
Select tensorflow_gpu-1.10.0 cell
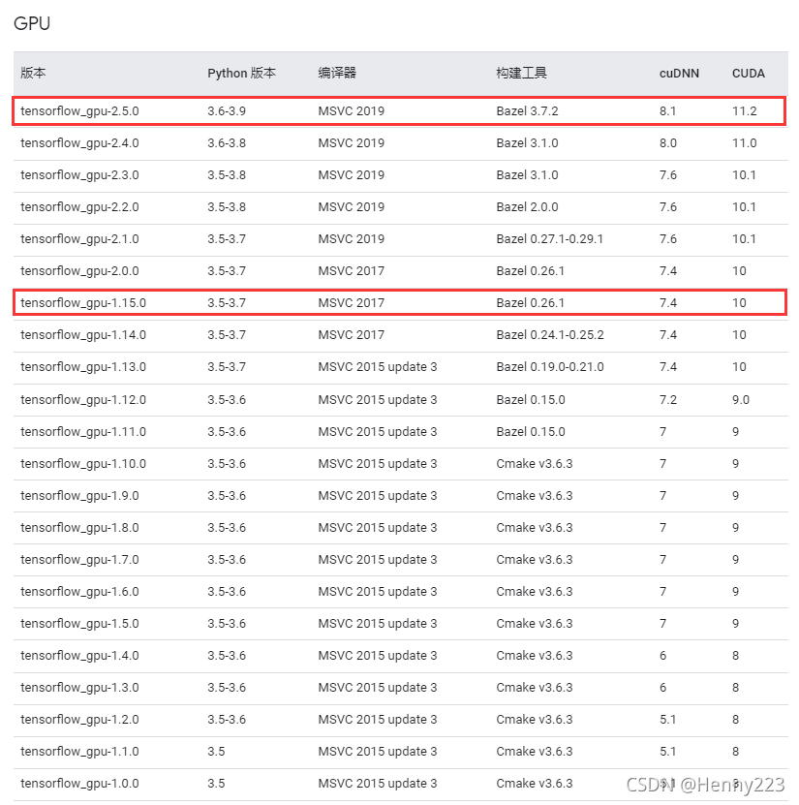[x=83, y=464]
